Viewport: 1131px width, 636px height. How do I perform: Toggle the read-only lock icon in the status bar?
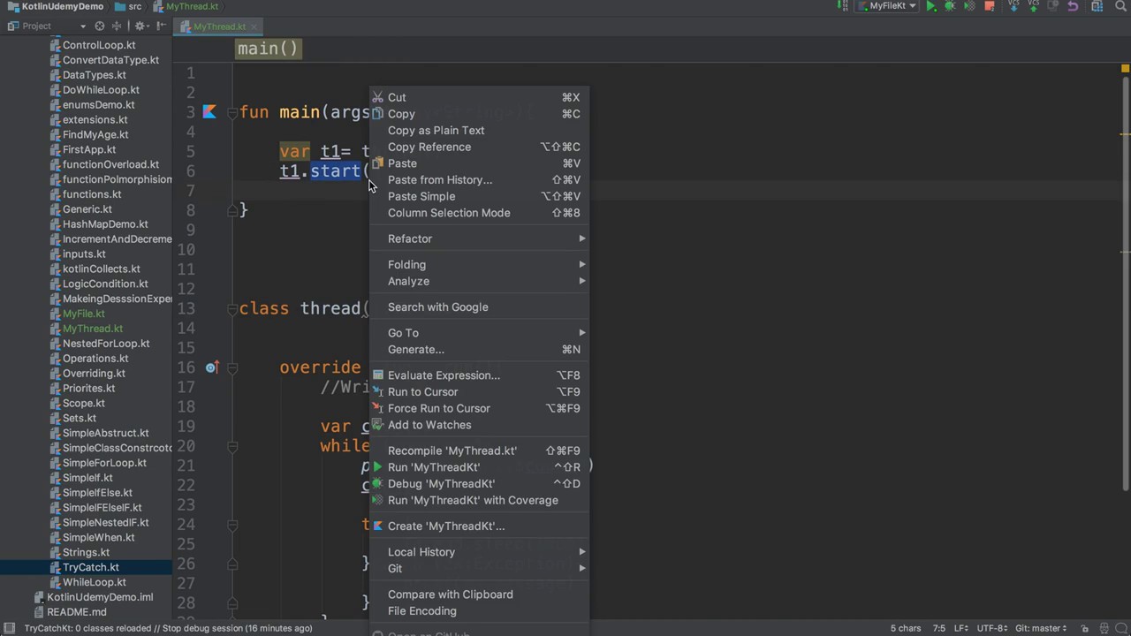(x=1085, y=628)
